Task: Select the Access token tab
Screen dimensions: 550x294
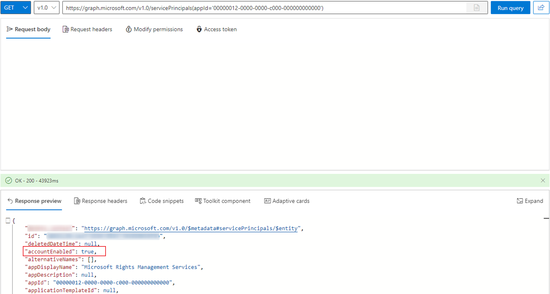Action: tap(216, 29)
